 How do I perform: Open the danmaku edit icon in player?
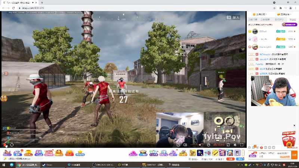coord(178,145)
